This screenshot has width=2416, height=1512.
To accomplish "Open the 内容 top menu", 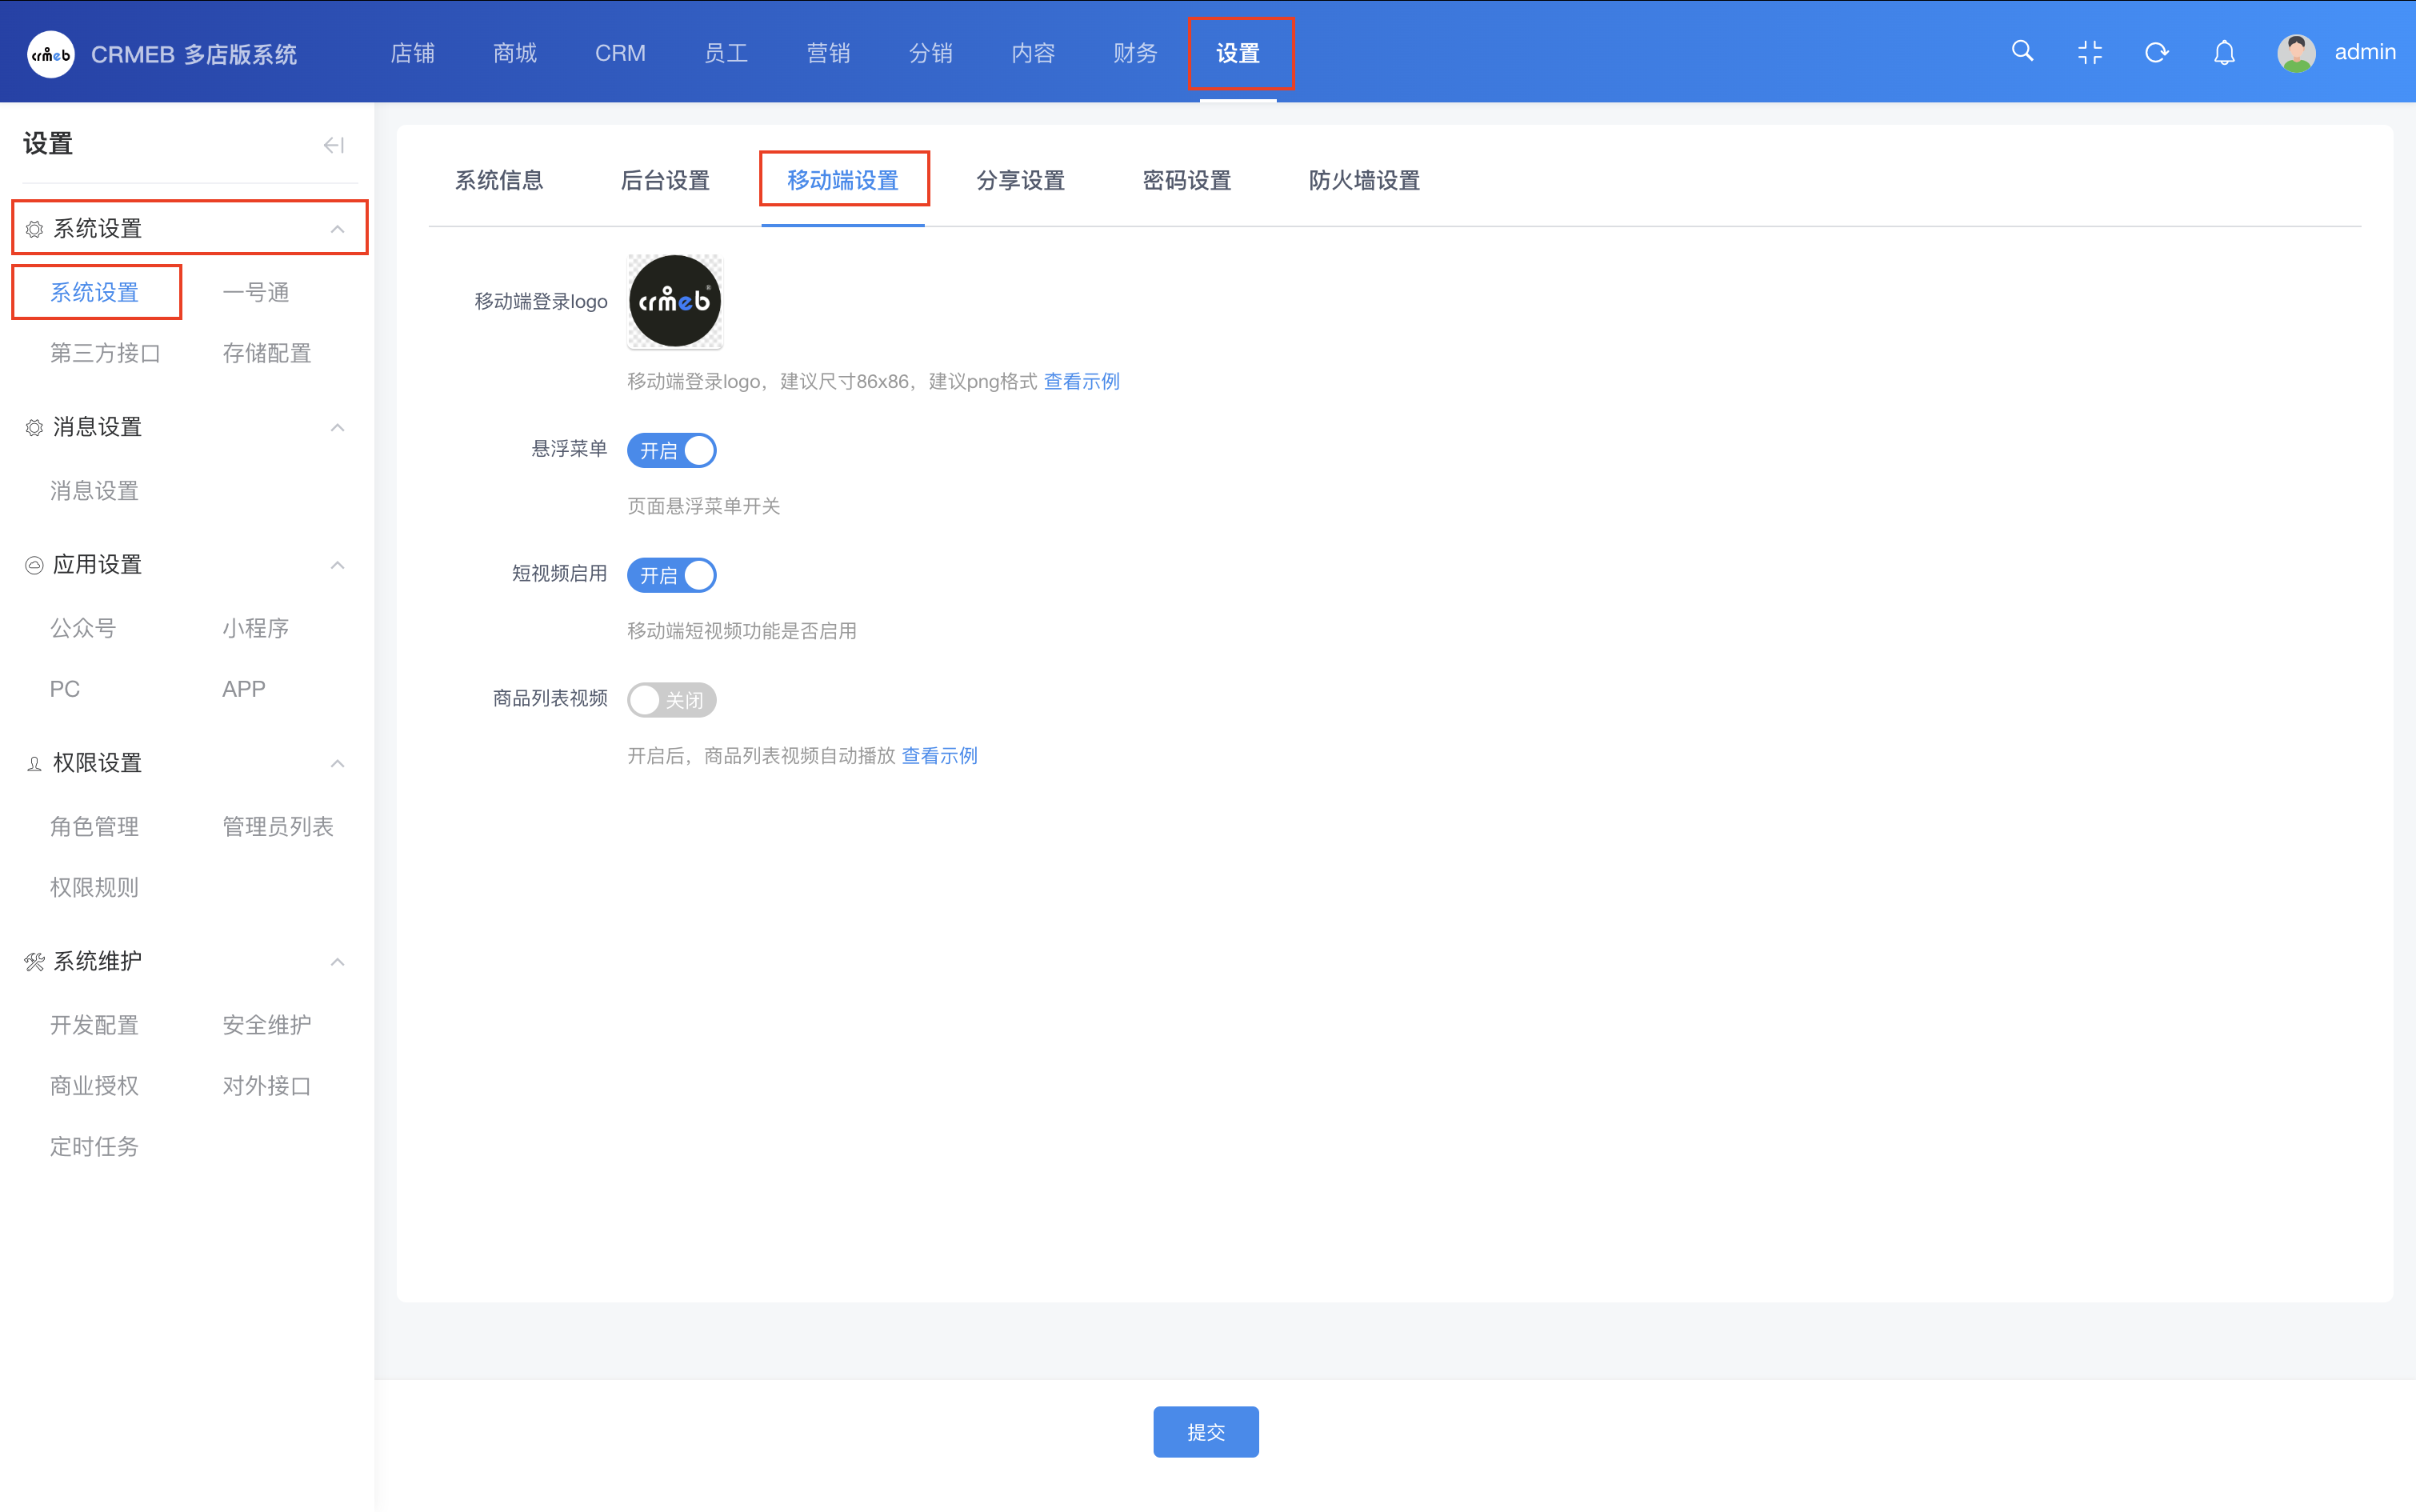I will click(x=1033, y=53).
